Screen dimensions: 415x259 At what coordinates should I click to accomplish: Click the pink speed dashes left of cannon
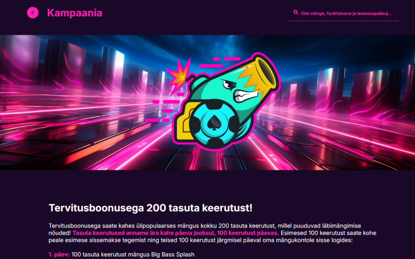point(163,111)
